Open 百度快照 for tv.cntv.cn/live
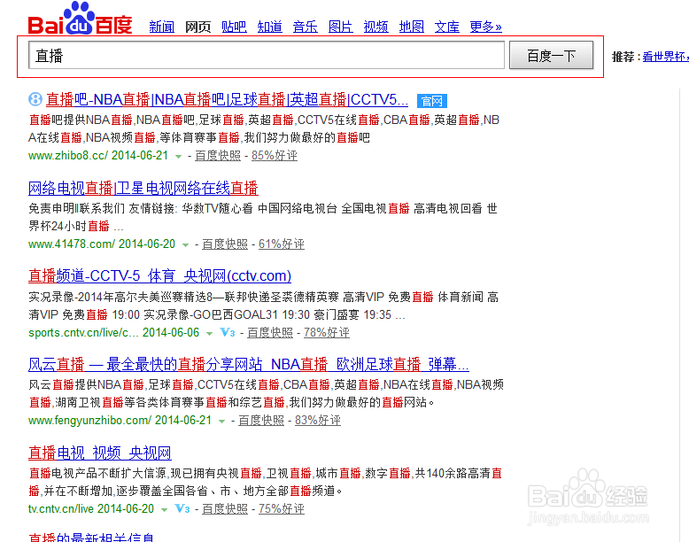 [225, 509]
